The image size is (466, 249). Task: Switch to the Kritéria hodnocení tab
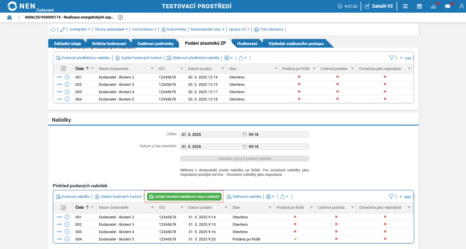click(109, 44)
